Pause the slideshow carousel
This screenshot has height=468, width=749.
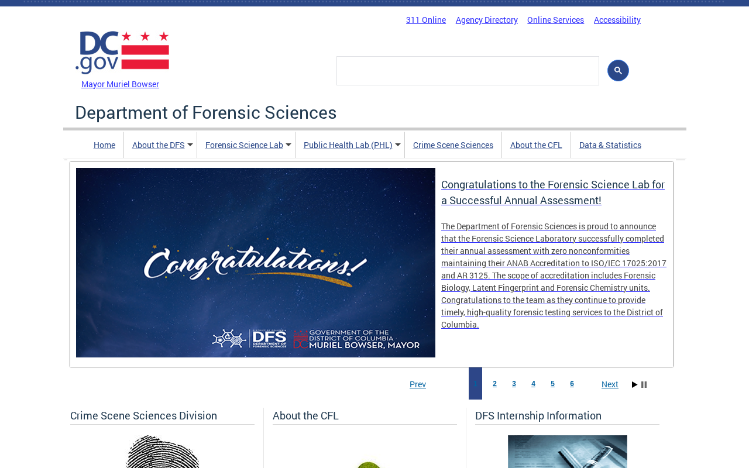point(644,384)
